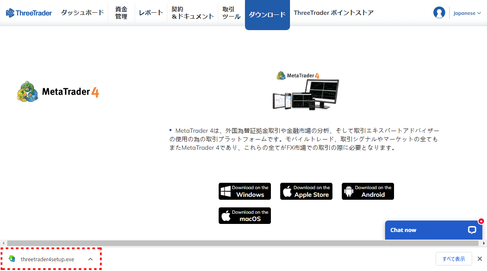
Task: Click the threetrader4setup.exe file icon
Action: 12,259
